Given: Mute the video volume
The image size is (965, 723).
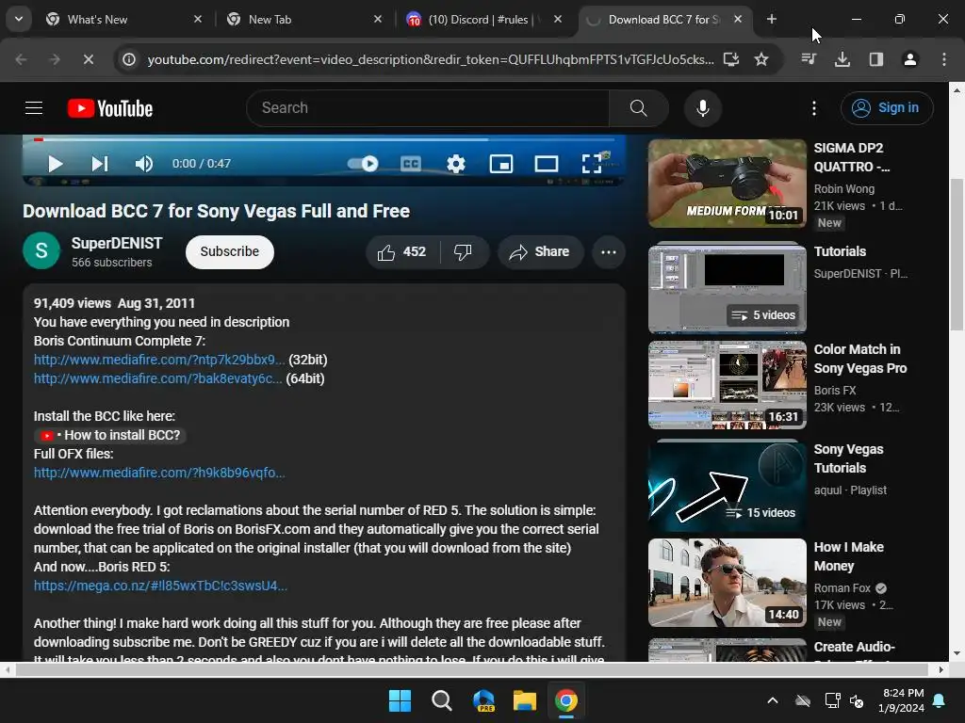Looking at the screenshot, I should (x=144, y=164).
